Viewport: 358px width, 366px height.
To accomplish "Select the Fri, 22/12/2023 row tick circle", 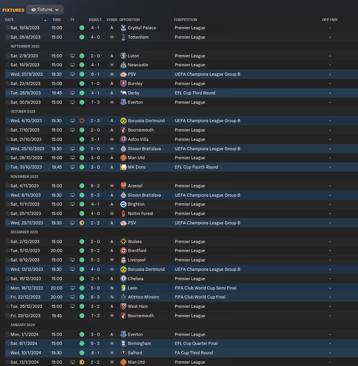I will (x=8, y=297).
